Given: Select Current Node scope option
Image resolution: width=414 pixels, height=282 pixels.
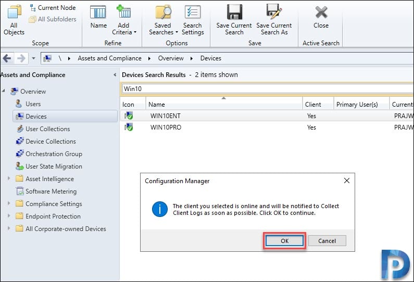Looking at the screenshot, I should [53, 8].
